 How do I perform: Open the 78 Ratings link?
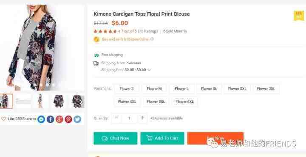(x=148, y=31)
